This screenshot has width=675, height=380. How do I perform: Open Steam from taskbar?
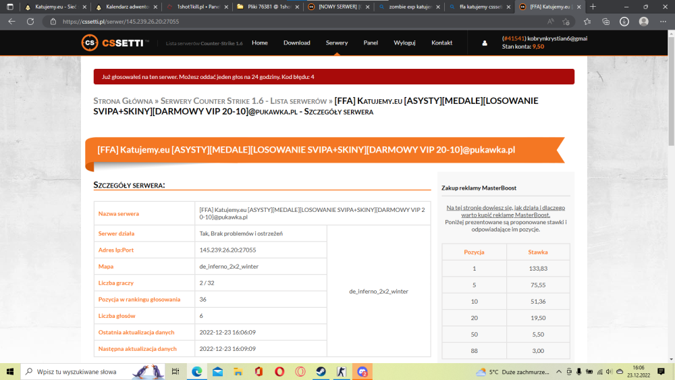coord(321,371)
